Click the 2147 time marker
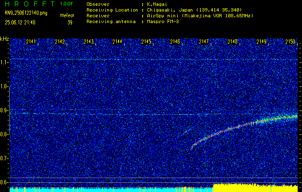Viewport: 302px width, 192px height. point(204,42)
